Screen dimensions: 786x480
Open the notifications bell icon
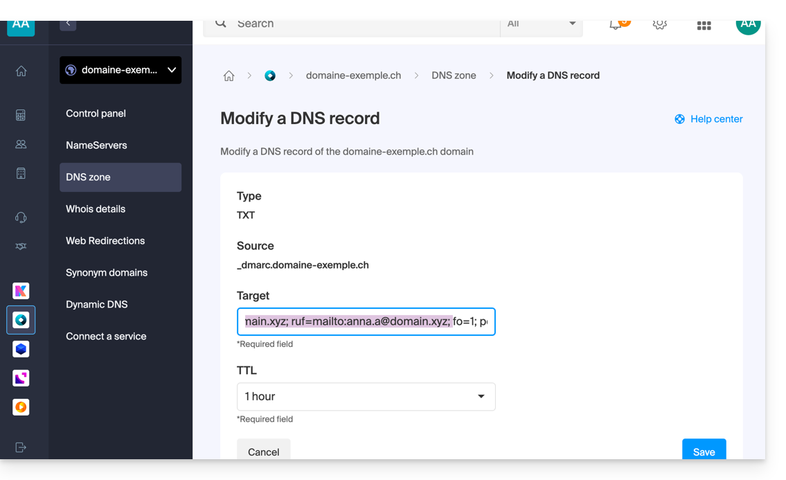[615, 24]
